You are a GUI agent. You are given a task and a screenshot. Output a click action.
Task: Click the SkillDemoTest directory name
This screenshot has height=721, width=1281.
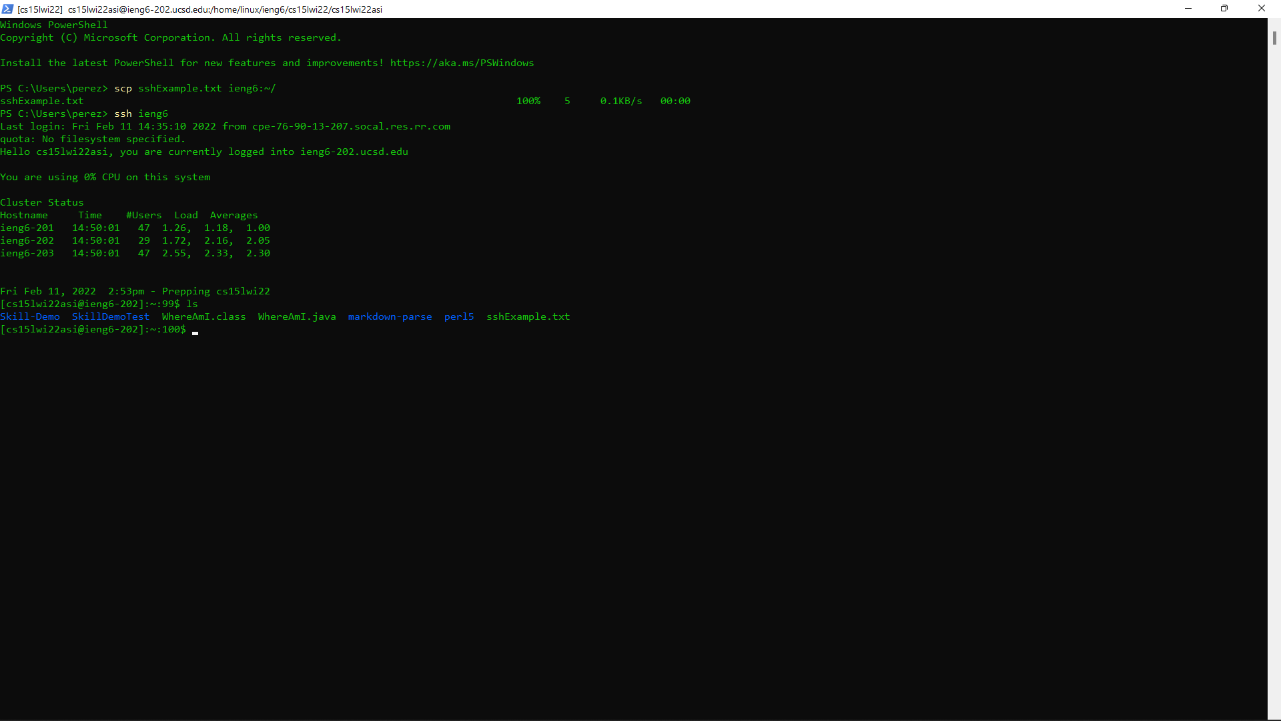pos(111,316)
